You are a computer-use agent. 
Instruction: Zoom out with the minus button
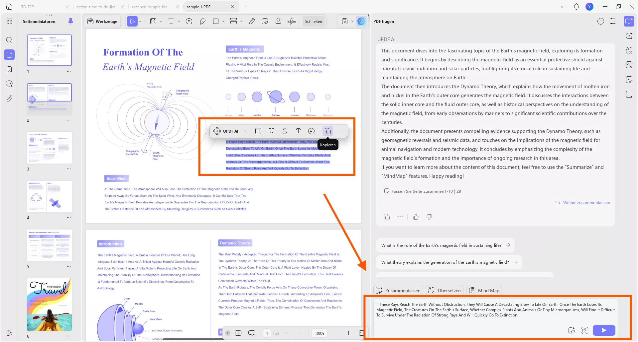click(335, 333)
